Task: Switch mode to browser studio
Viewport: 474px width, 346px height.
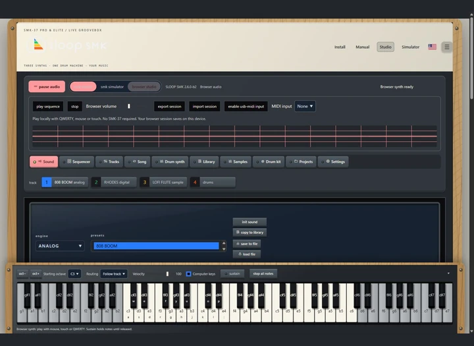Action: coord(144,86)
